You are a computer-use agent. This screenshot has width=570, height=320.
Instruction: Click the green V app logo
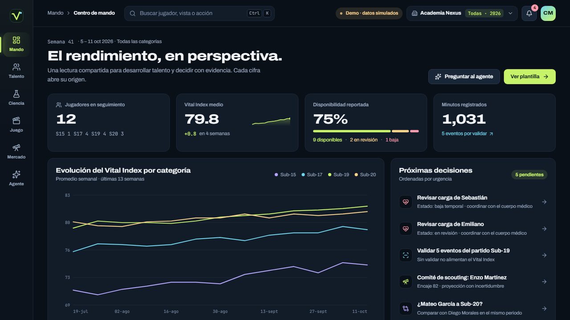pyautogui.click(x=16, y=16)
